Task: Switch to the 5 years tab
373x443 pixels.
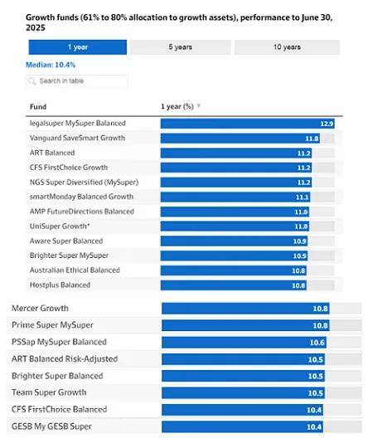Action: coord(181,47)
